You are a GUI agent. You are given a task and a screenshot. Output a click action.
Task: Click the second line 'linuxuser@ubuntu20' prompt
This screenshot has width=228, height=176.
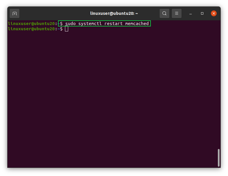pos(31,29)
